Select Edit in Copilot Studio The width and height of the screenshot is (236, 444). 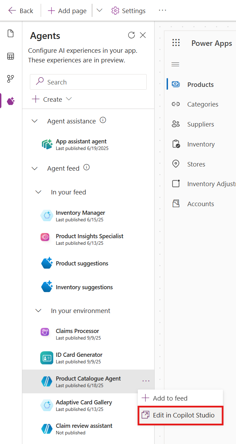coord(180,415)
